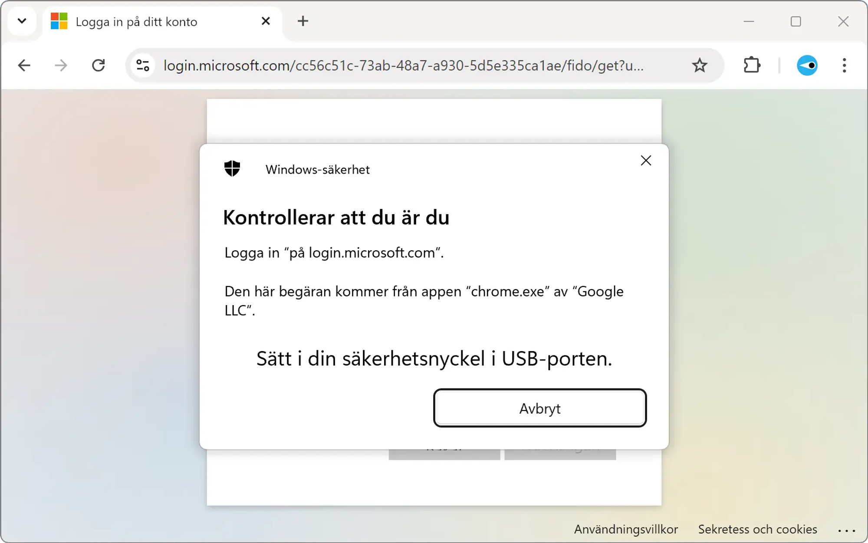Reload the current page
The width and height of the screenshot is (868, 543).
(99, 66)
